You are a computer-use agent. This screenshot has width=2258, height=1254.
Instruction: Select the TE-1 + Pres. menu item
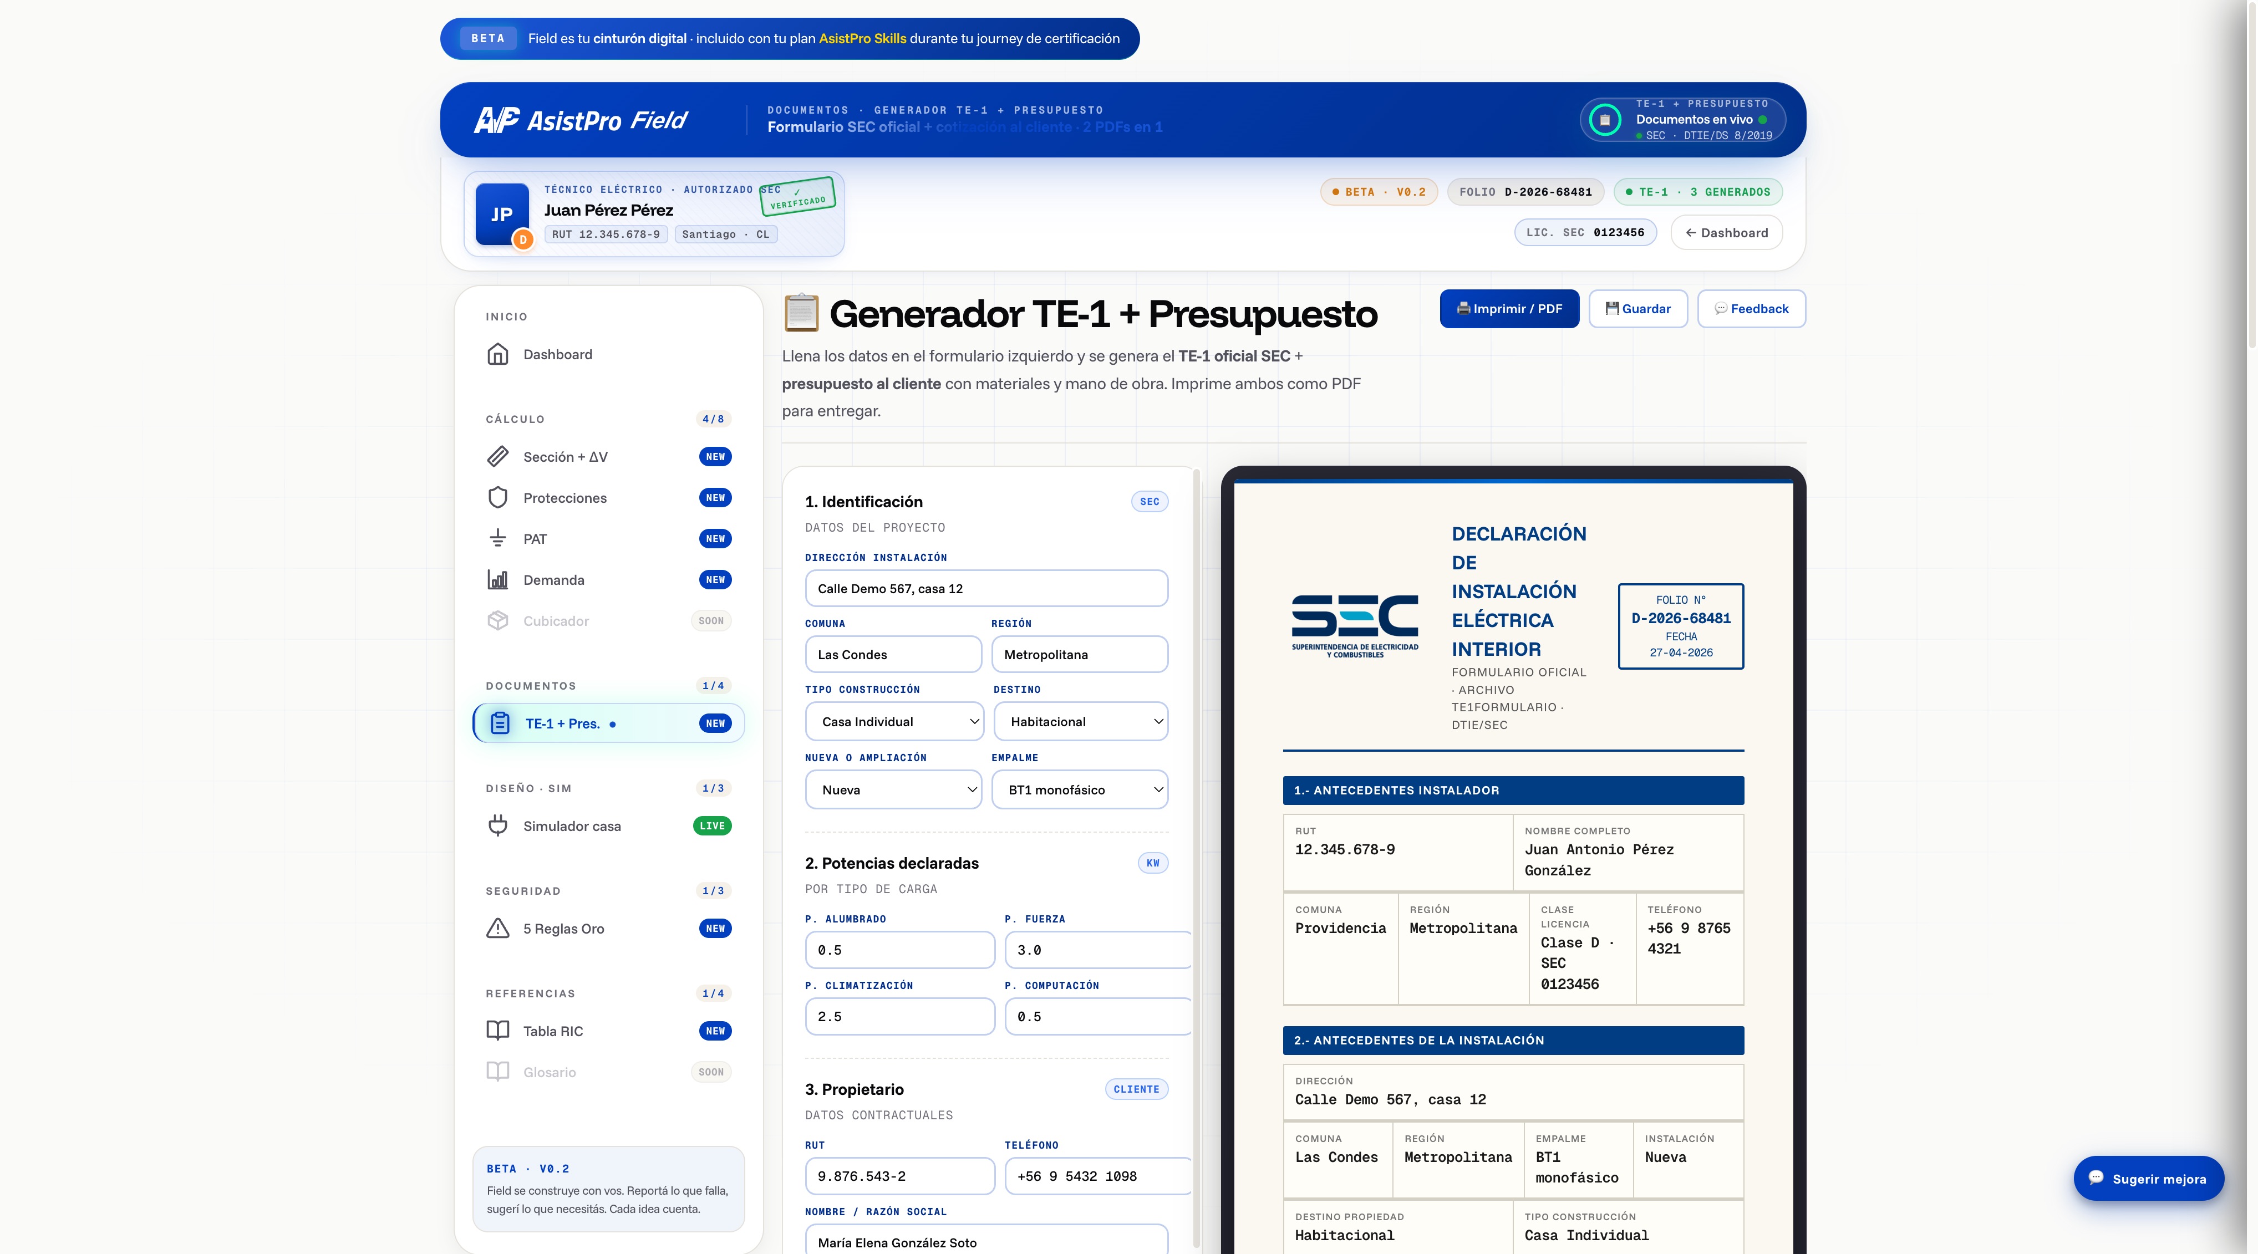coord(608,723)
